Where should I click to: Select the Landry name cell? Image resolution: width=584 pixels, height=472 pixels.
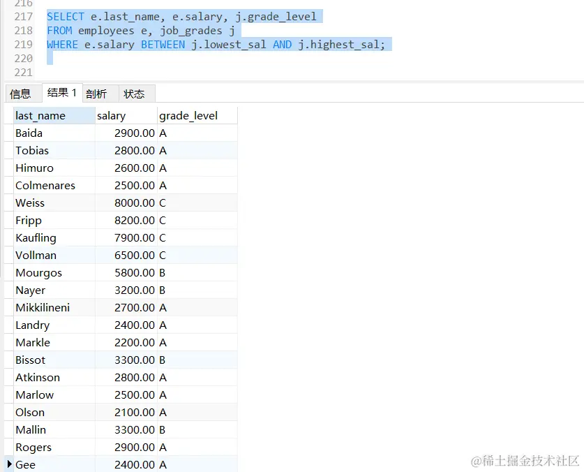tap(54, 325)
